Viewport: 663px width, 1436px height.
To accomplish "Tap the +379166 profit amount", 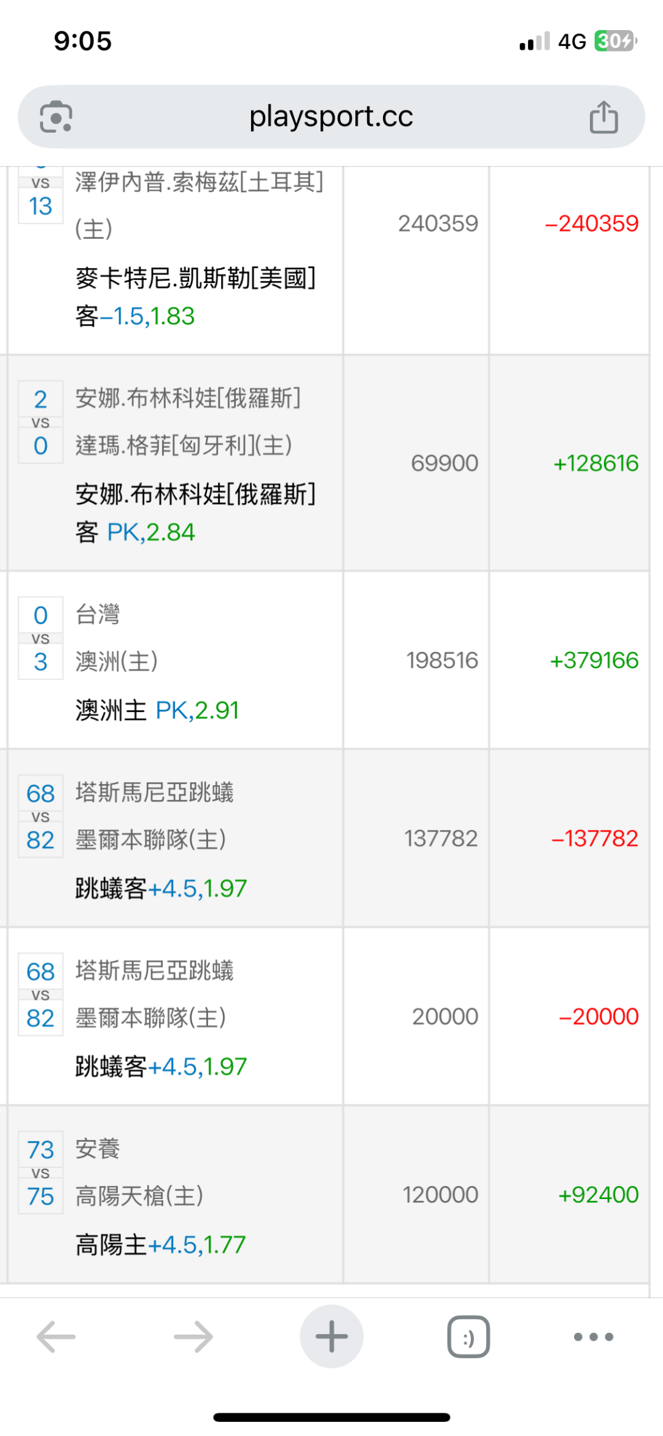I will (594, 661).
